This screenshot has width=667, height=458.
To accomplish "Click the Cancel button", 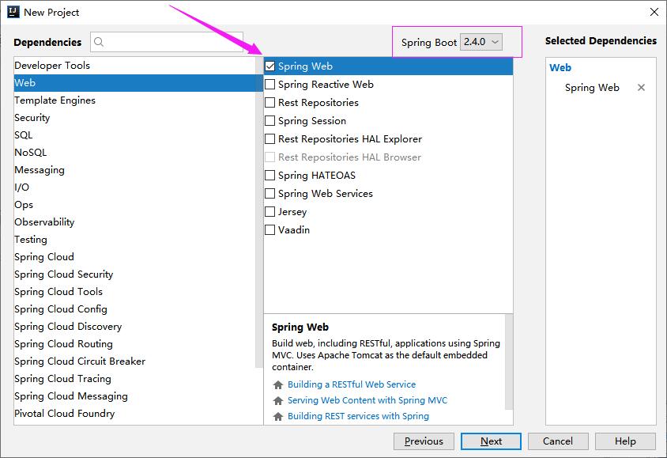I will tap(558, 441).
